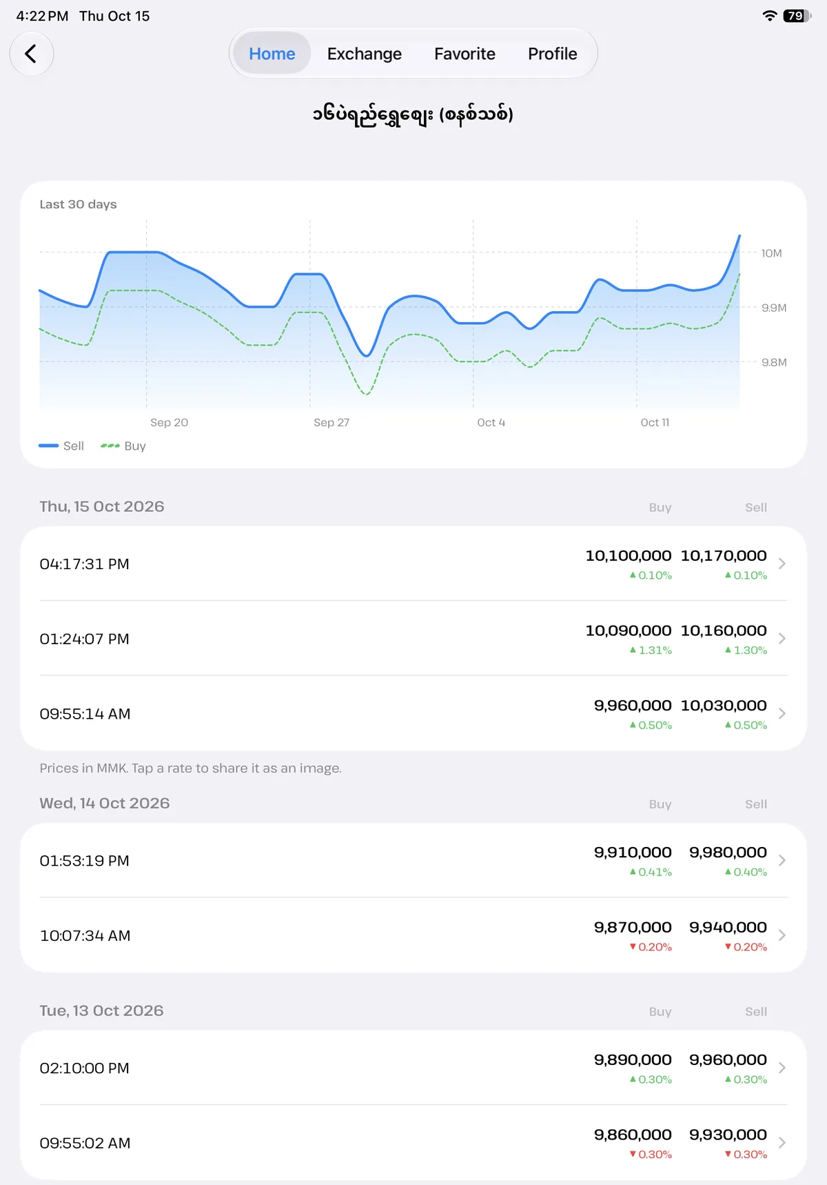Tap the 9,930,000 sell price
The width and height of the screenshot is (827, 1185).
pyautogui.click(x=728, y=1136)
